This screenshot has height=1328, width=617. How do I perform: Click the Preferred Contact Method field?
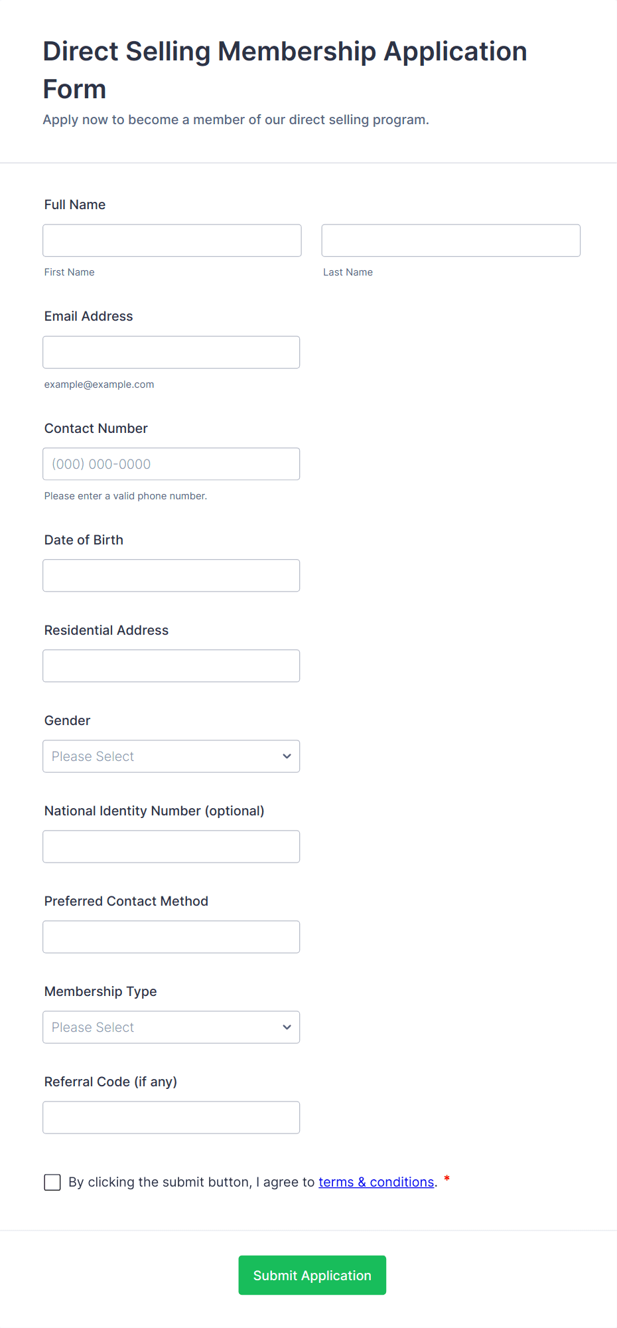(171, 937)
